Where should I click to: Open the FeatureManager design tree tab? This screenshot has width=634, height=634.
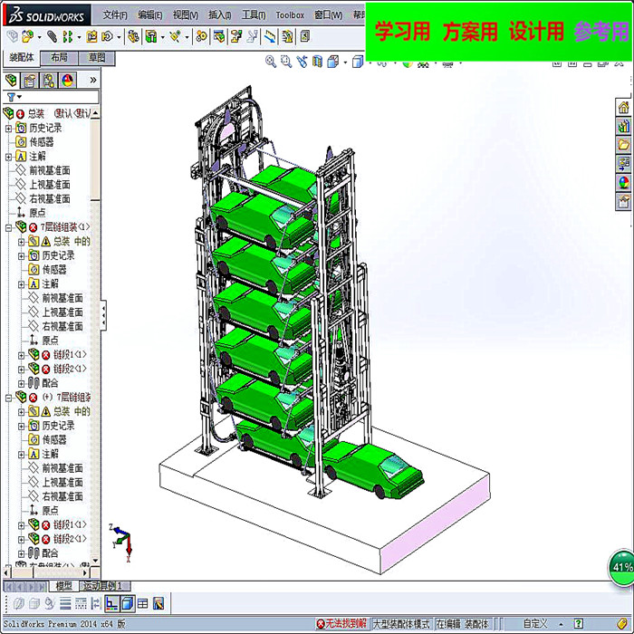click(x=11, y=81)
